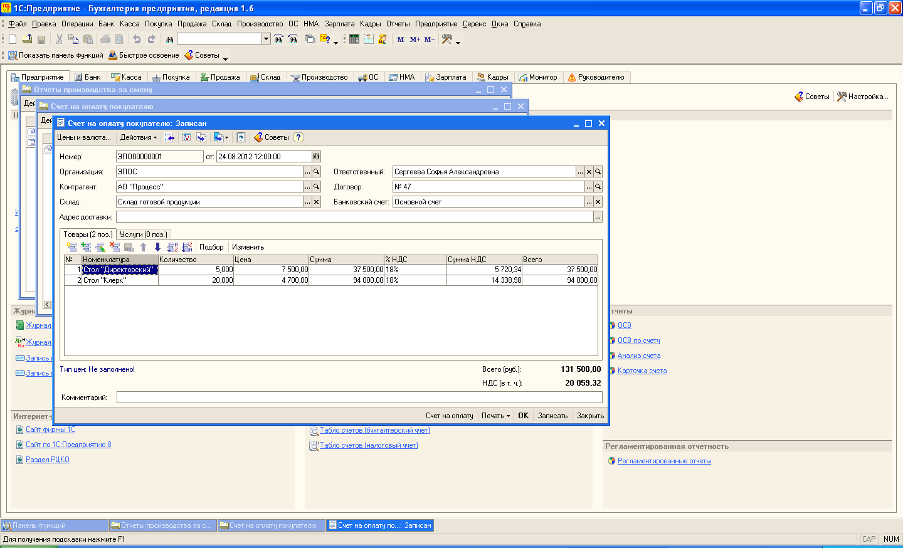This screenshot has width=903, height=548.
Task: Click the Delete row red X icon
Action: point(115,247)
